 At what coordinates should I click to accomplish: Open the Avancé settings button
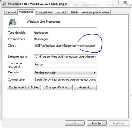[x=85, y=87]
